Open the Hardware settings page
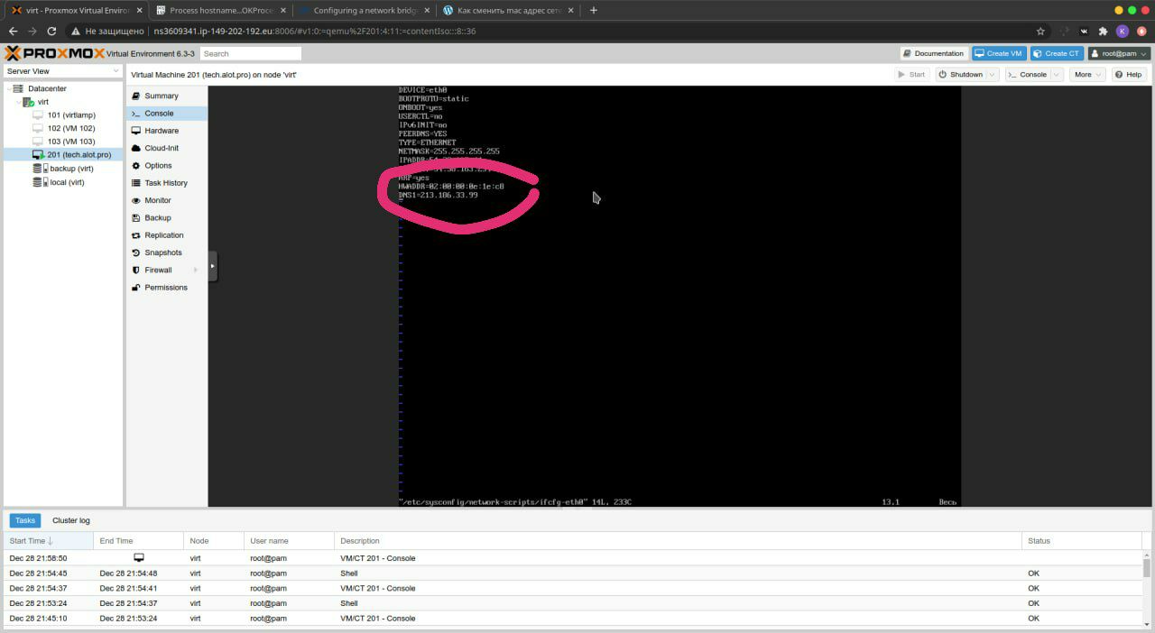This screenshot has width=1155, height=633. tap(162, 131)
